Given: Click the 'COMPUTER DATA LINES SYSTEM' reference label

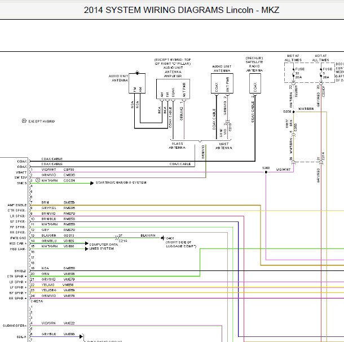Looking at the screenshot, I should point(104,246).
